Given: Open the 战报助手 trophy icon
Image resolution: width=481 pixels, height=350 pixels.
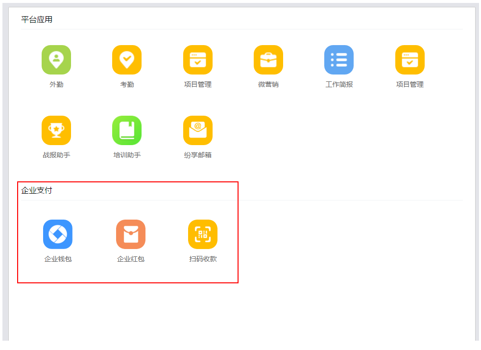Looking at the screenshot, I should click(56, 130).
